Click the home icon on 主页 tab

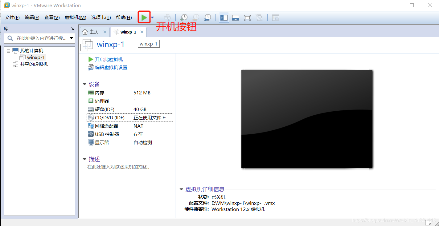(85, 32)
